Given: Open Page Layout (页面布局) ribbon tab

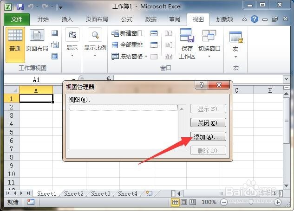Looking at the screenshot, I should coord(97,19).
